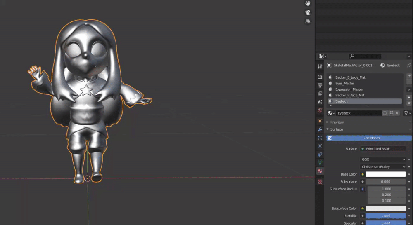Screen dimensions: 413x225
Task: Click the Subsurface Radius 0.100 field
Action: [x=387, y=201]
